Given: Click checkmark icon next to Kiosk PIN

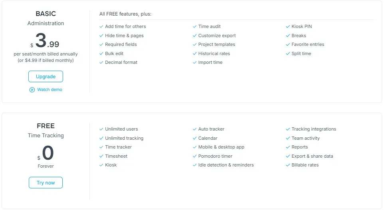Looking at the screenshot, I should [288, 26].
